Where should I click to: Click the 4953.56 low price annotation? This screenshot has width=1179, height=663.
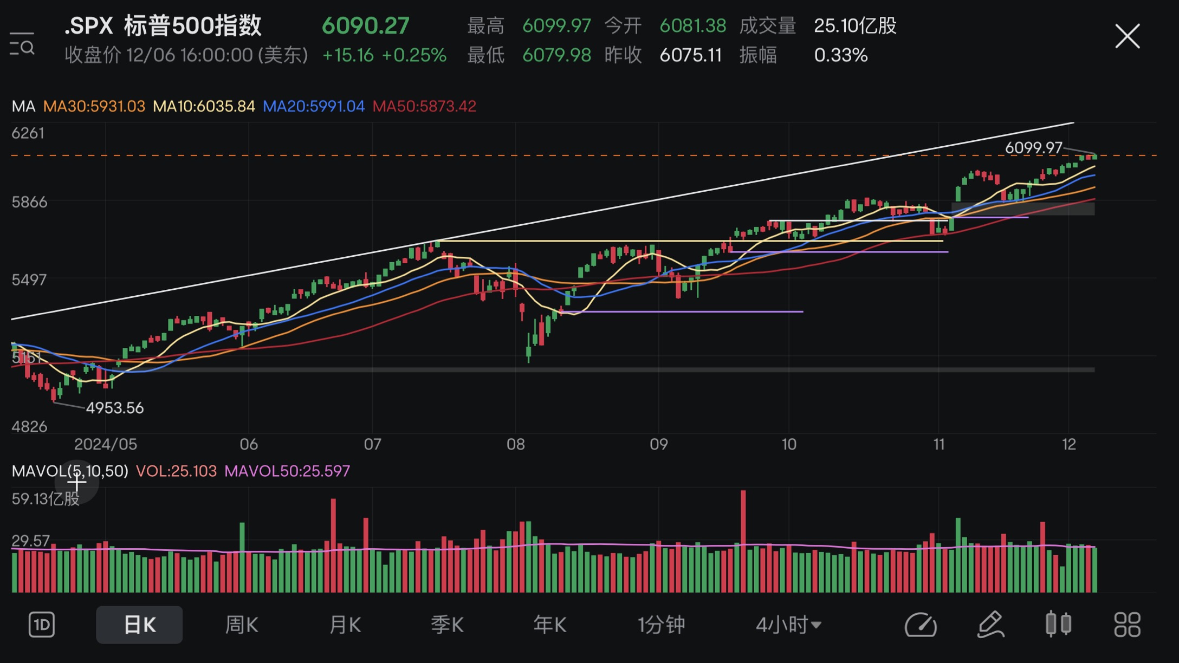tap(115, 408)
